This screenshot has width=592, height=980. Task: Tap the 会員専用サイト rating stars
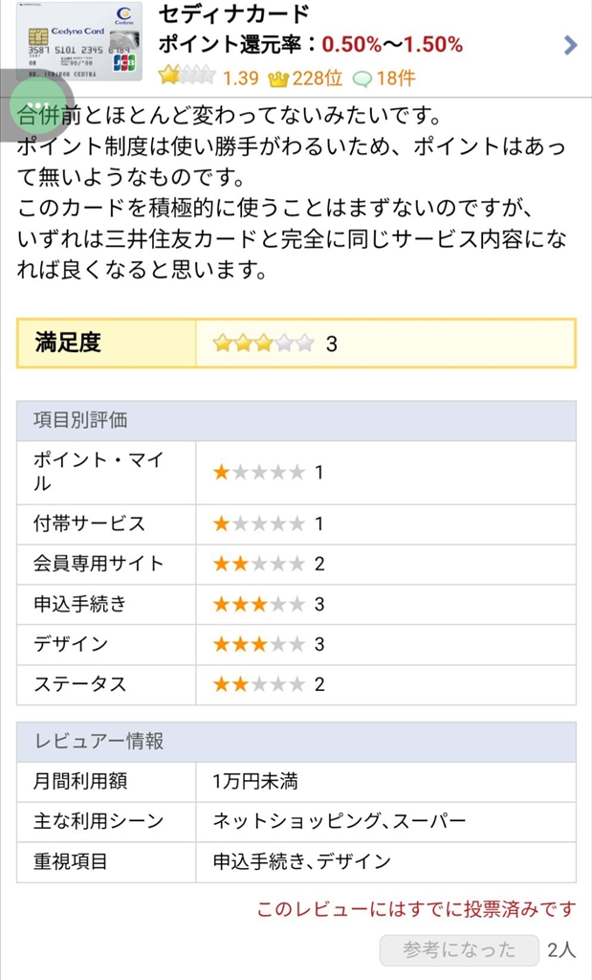pos(258,564)
